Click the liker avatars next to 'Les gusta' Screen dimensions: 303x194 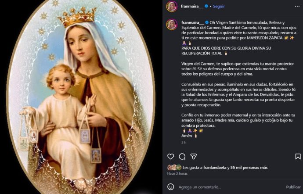[x=174, y=167]
